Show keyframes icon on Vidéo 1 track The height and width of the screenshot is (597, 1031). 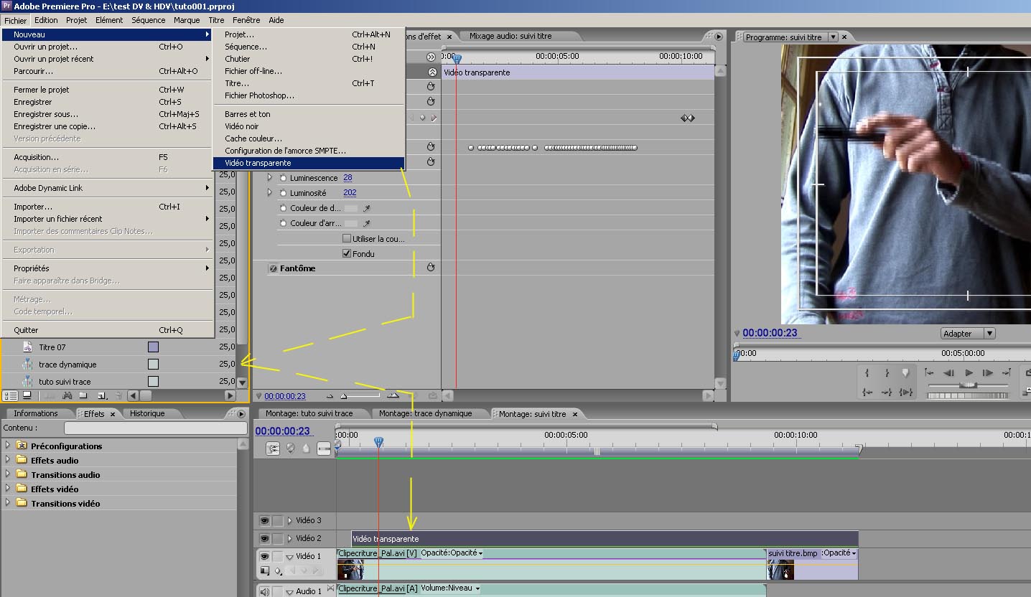[x=278, y=571]
